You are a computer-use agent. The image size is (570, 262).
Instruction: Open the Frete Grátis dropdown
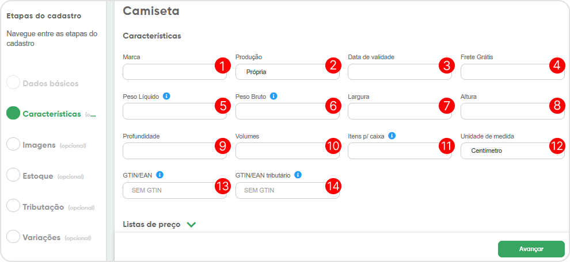504,72
